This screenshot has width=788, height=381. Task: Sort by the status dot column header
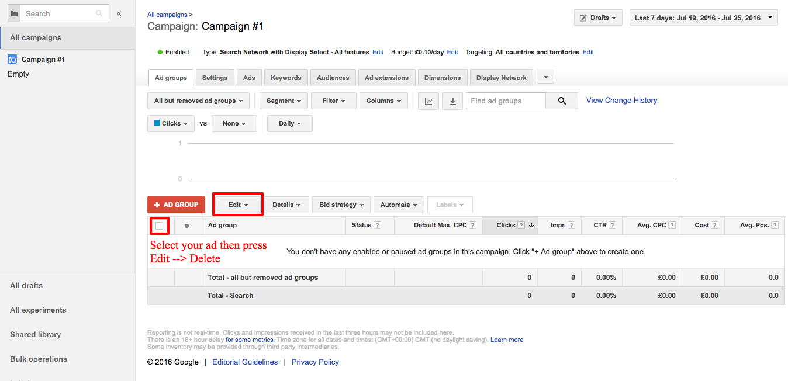tap(186, 226)
